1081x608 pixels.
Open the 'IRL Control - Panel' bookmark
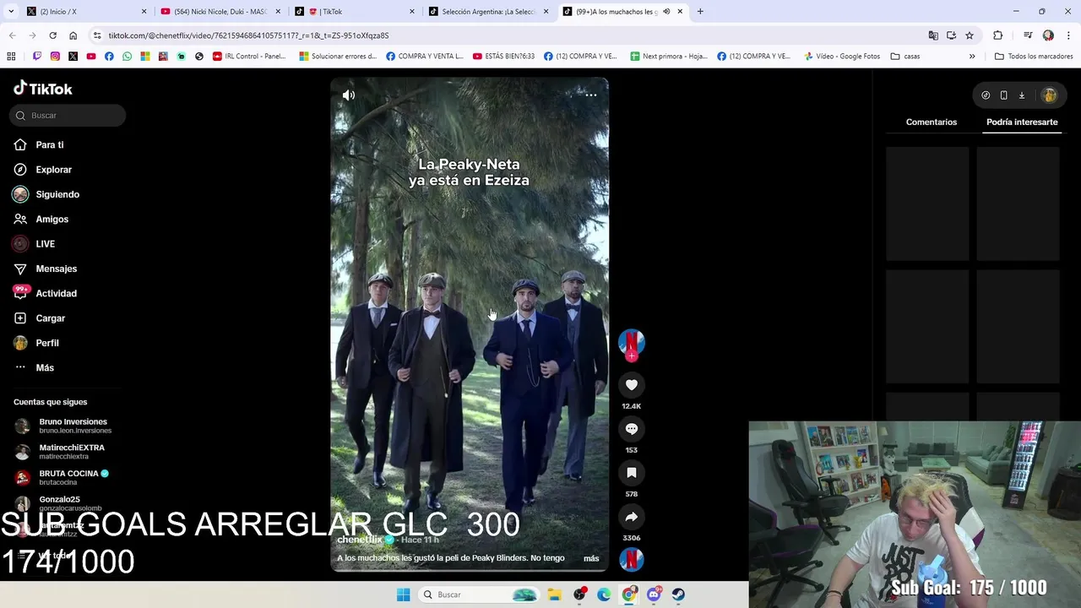click(x=249, y=57)
